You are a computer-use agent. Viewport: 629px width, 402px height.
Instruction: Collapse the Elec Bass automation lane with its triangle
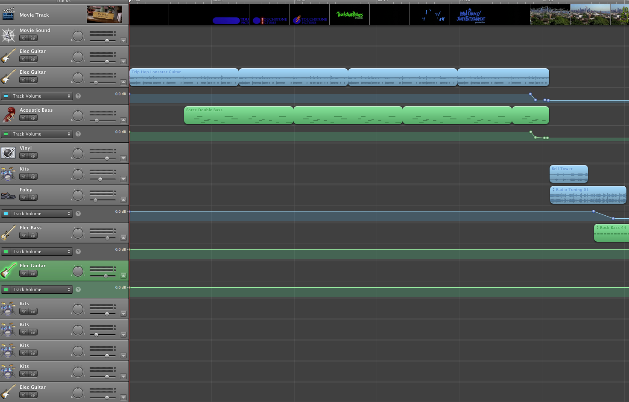point(123,238)
